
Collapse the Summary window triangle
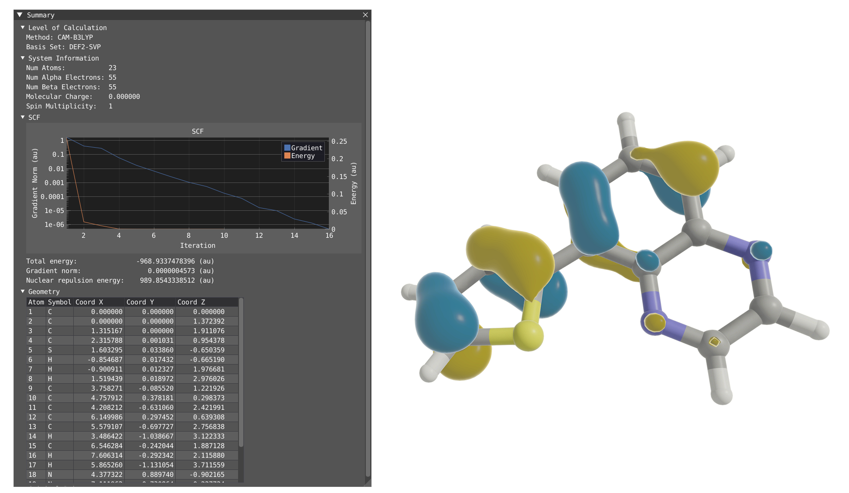click(x=20, y=15)
